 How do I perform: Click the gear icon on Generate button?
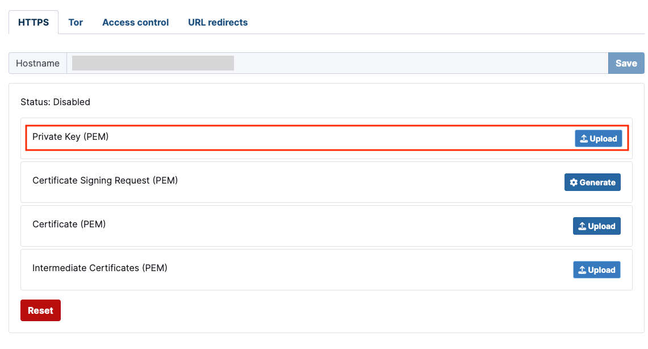(x=573, y=182)
